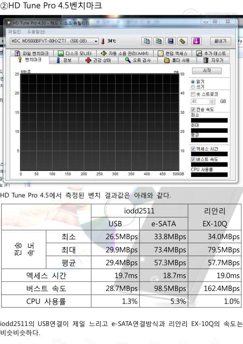The image size is (243, 344).
Task: Switch to the 파일 벤치마크 tab
Action: (32, 53)
